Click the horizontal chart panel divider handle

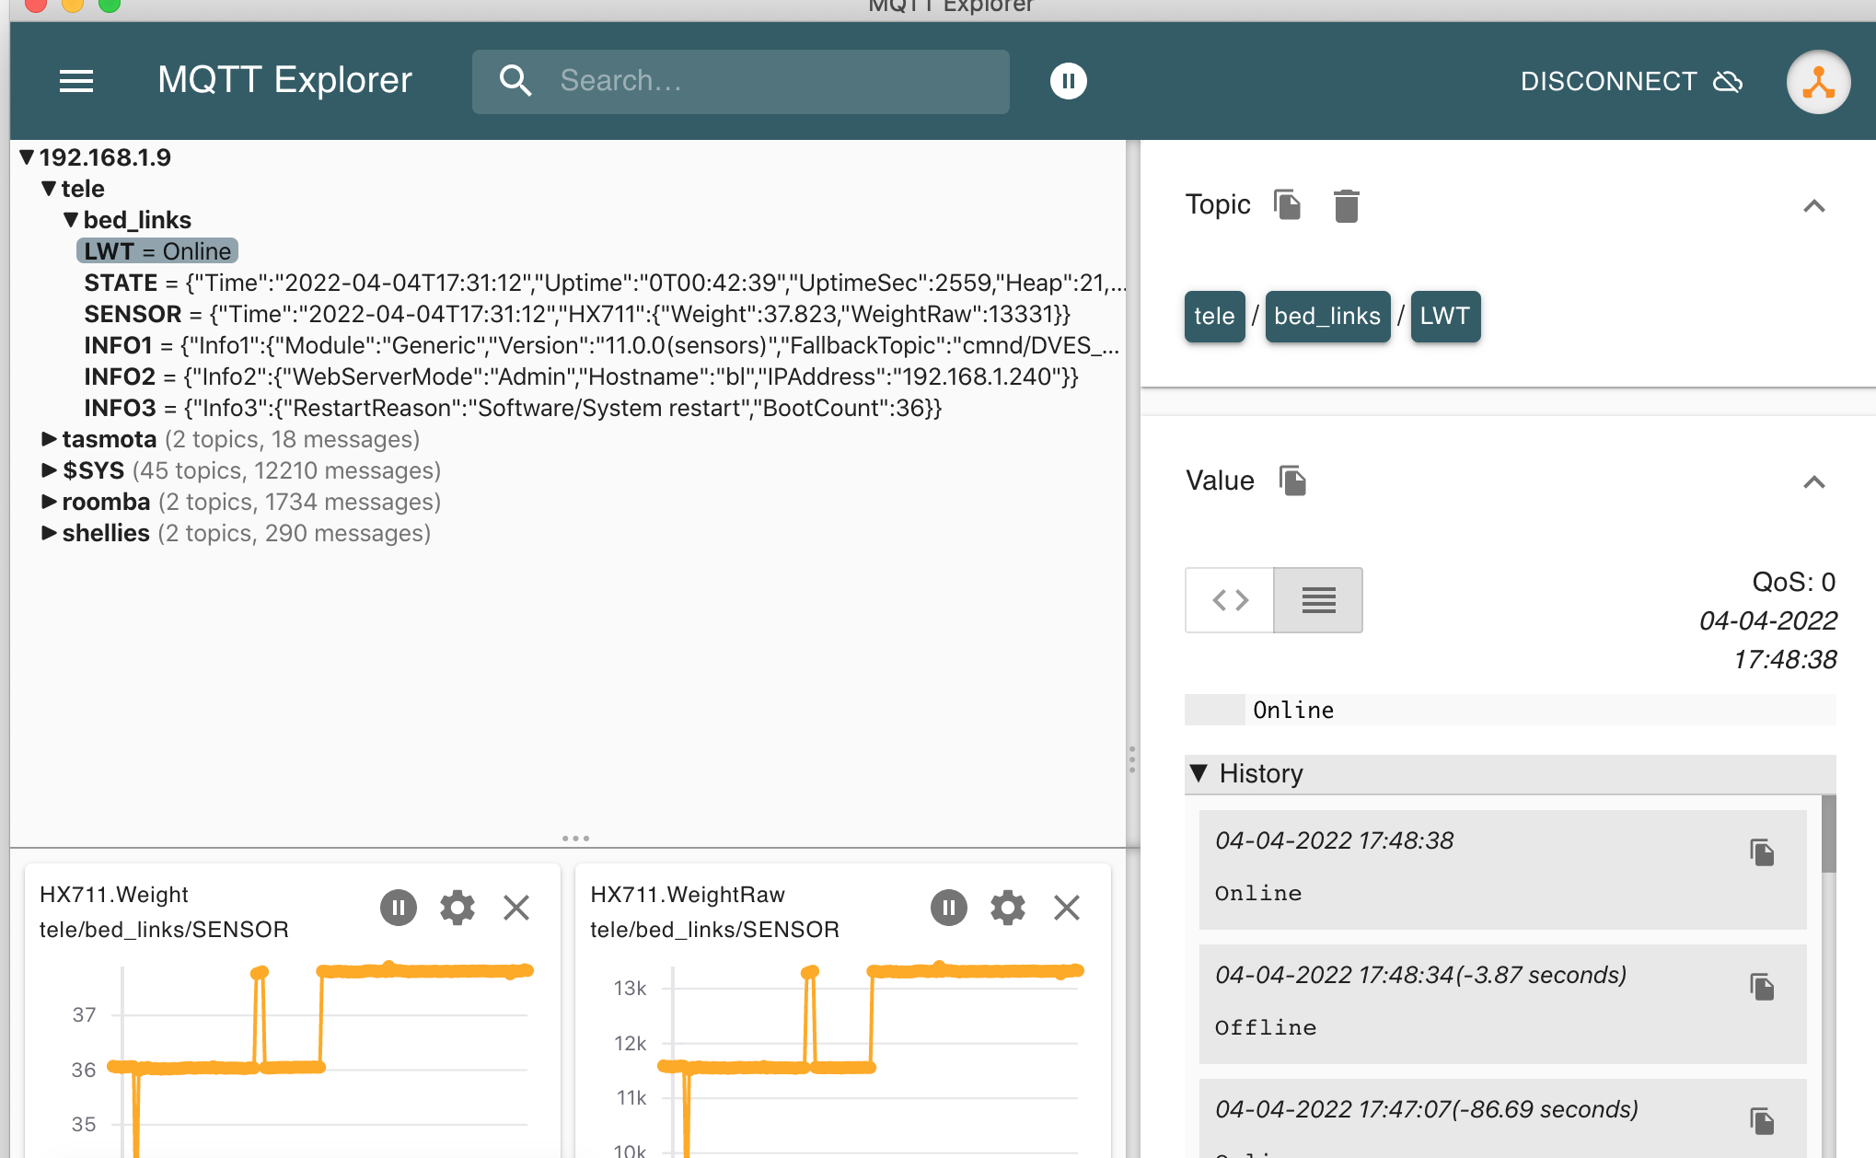[575, 839]
